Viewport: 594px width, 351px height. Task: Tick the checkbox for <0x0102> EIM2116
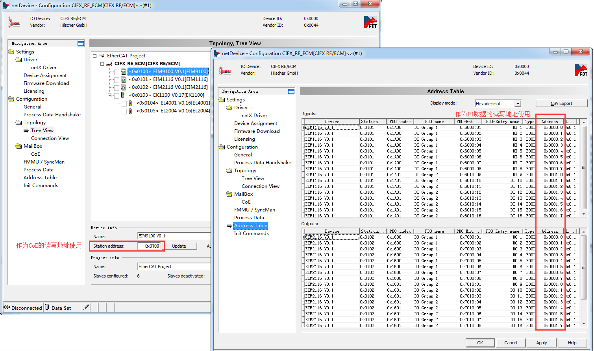(117, 88)
